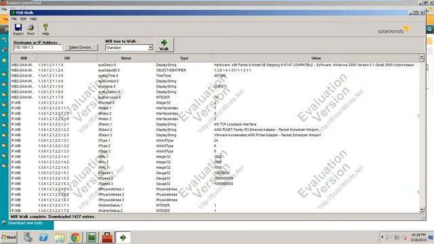Start the walk with the green arrow Walk button
Screen dimensions: 434x244
coord(164,45)
